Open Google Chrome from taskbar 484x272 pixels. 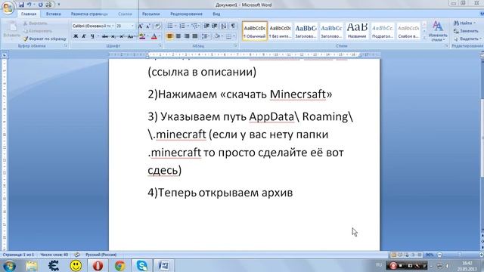[x=119, y=265]
